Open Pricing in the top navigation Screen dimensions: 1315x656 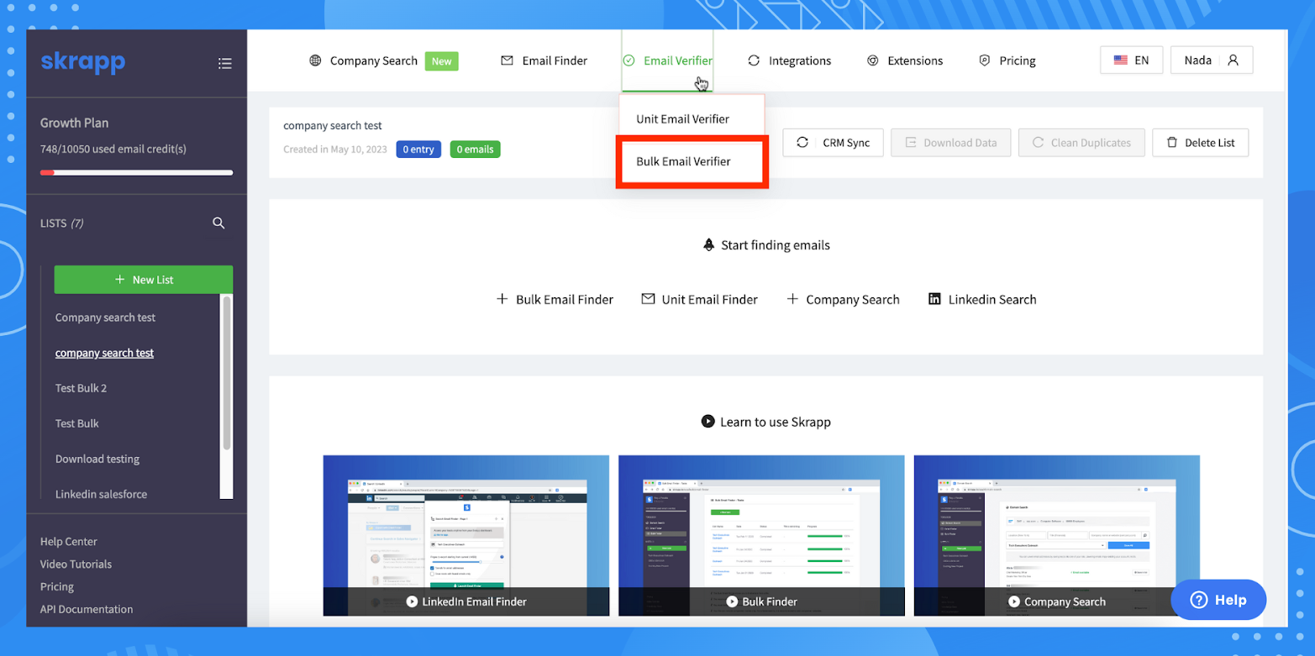[x=1017, y=60]
